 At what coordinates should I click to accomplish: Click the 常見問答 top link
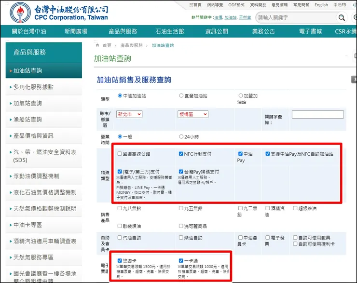[x=301, y=5]
